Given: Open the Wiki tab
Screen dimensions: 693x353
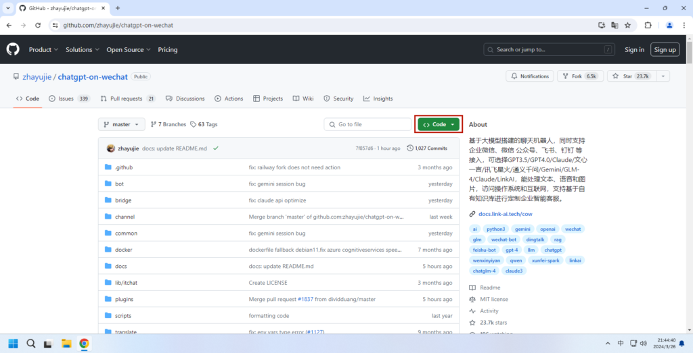Looking at the screenshot, I should pyautogui.click(x=303, y=99).
